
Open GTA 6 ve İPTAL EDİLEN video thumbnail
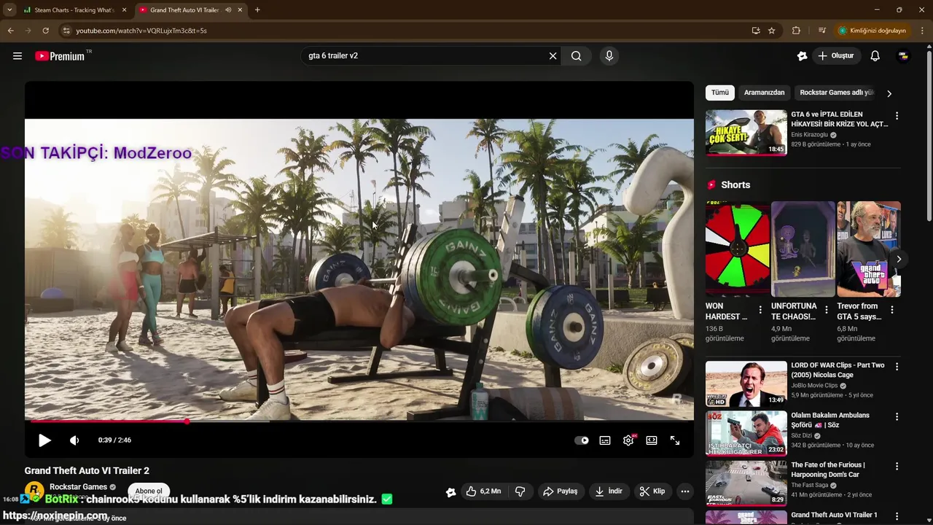pyautogui.click(x=746, y=132)
